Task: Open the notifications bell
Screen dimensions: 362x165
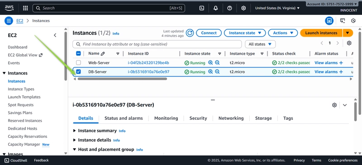Action: tap(216, 8)
